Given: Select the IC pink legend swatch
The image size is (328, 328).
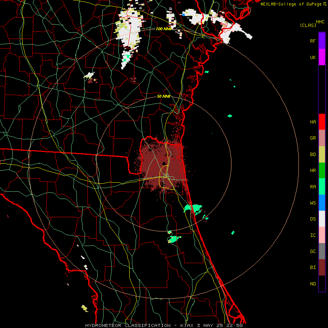Looking at the screenshot, I should [322, 235].
